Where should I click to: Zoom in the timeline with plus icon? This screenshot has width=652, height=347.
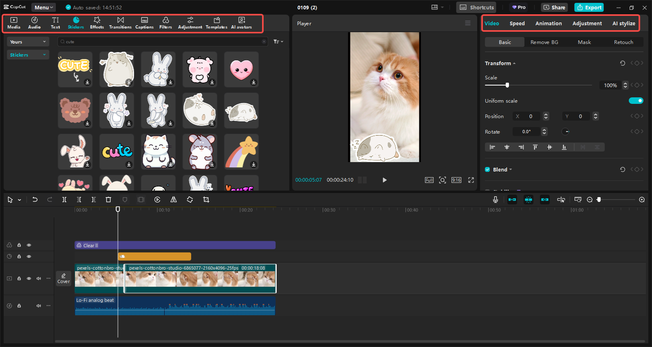pos(642,200)
